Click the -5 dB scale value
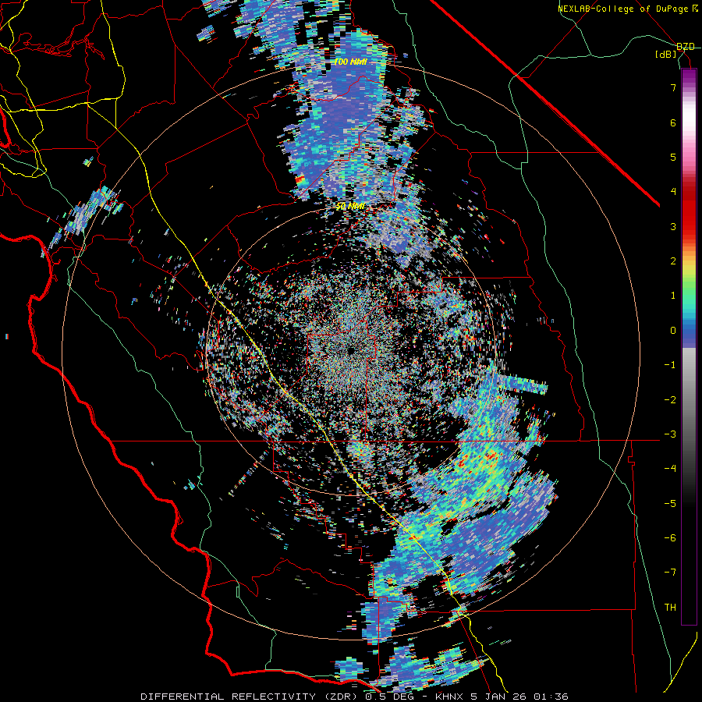Image resolution: width=702 pixels, height=702 pixels. click(670, 503)
